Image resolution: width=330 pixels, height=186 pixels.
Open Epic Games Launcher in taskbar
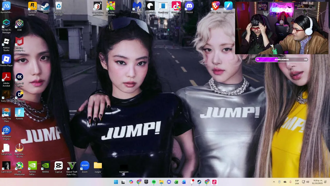[x=146, y=182]
